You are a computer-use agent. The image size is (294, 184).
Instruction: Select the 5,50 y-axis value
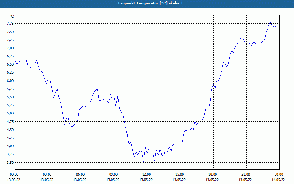click(x=11, y=97)
